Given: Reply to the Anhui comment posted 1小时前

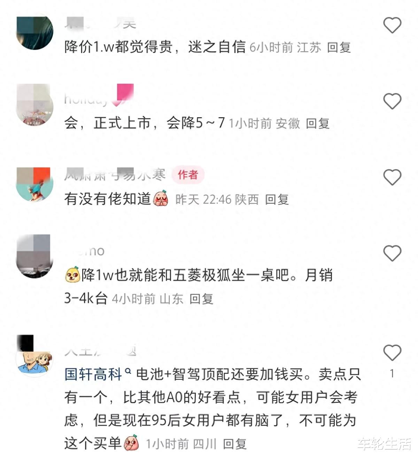Looking at the screenshot, I should click(318, 123).
